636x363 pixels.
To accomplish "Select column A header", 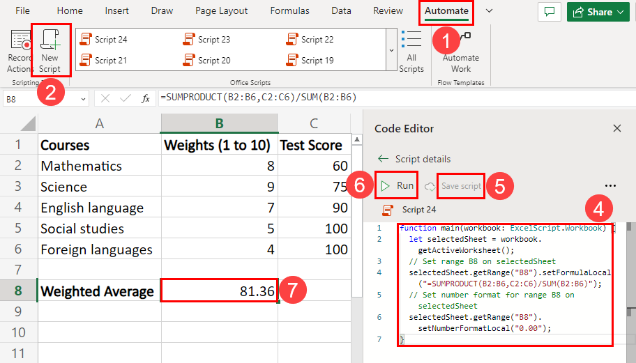I will [x=99, y=123].
